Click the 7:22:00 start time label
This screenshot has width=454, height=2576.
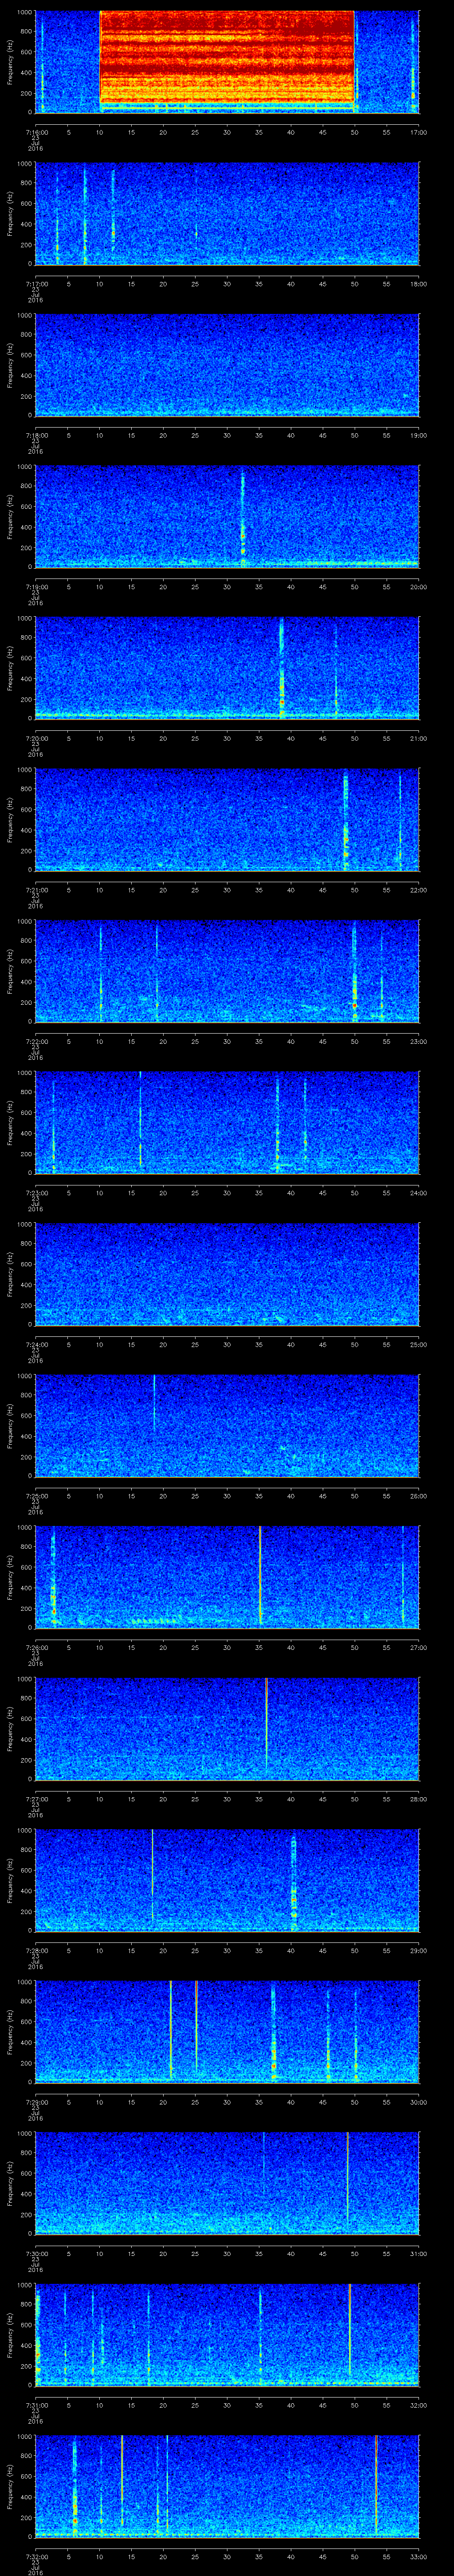pos(36,1041)
